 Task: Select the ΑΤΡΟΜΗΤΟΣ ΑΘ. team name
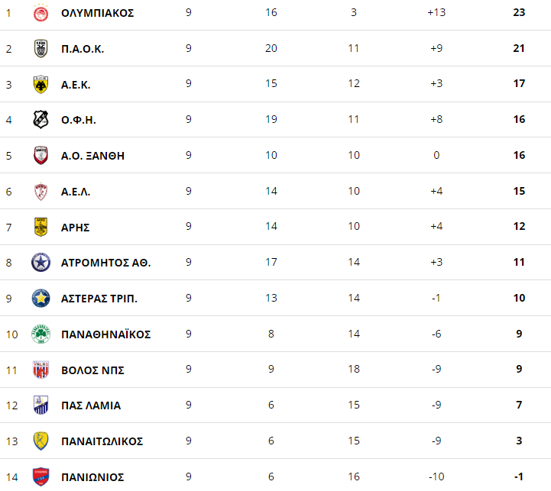(x=106, y=263)
